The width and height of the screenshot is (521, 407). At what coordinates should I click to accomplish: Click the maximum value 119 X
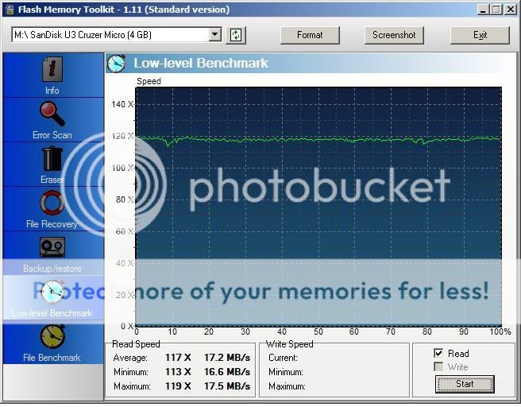click(178, 386)
